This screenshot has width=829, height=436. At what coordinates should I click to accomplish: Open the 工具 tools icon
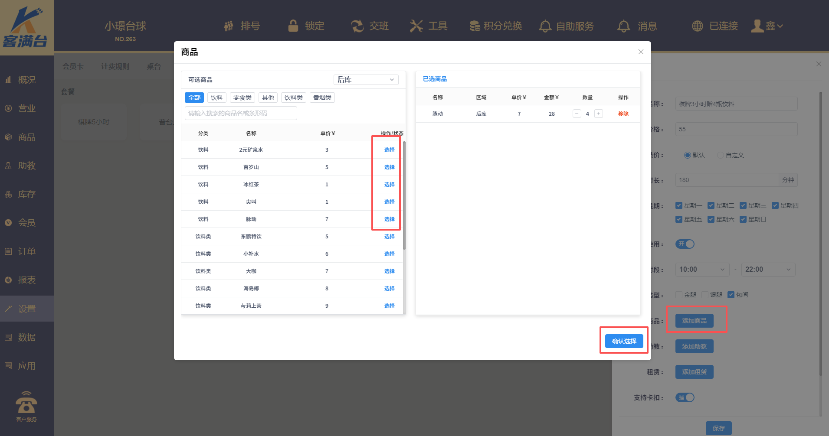(416, 26)
